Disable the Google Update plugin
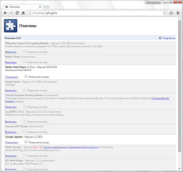183x172 pixels. pyautogui.click(x=12, y=142)
